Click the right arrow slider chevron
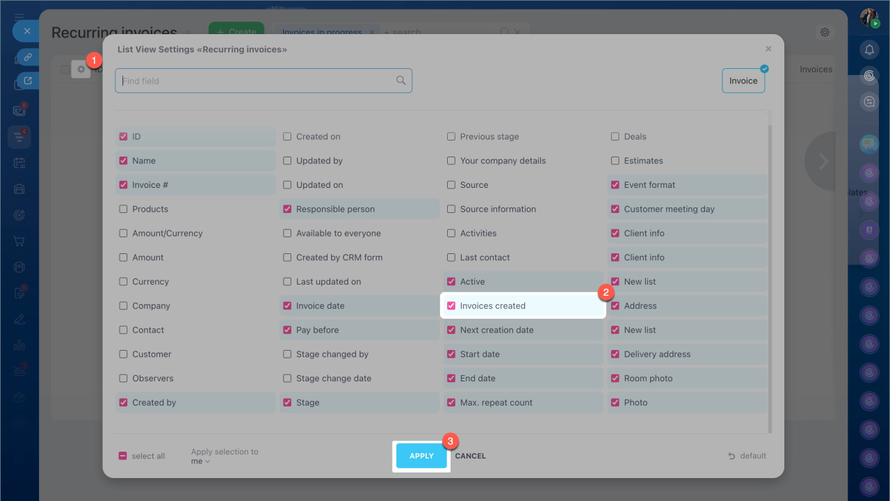890x501 pixels. tap(823, 161)
